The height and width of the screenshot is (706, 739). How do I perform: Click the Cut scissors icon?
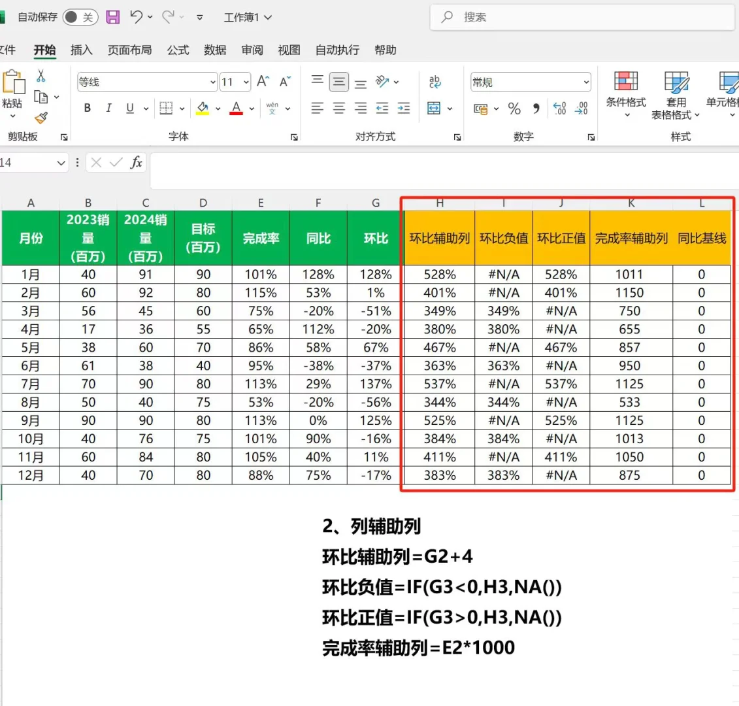(x=41, y=75)
